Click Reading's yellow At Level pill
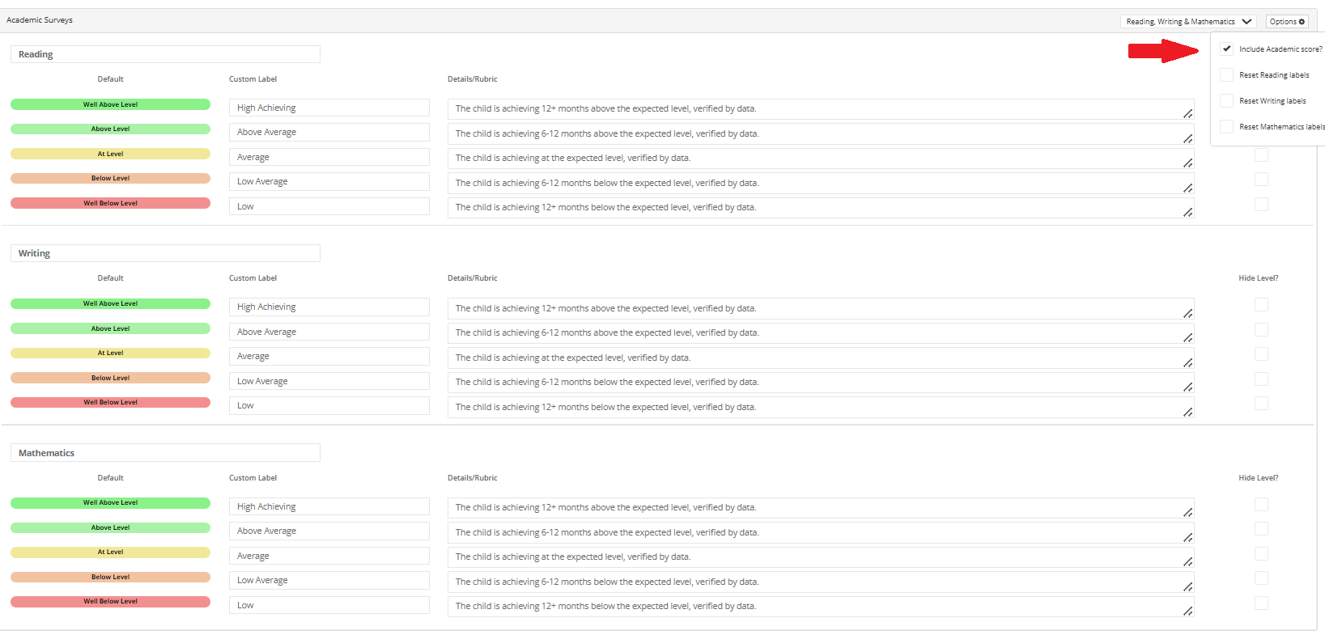Screen dimensions: 1325x635 (x=110, y=154)
